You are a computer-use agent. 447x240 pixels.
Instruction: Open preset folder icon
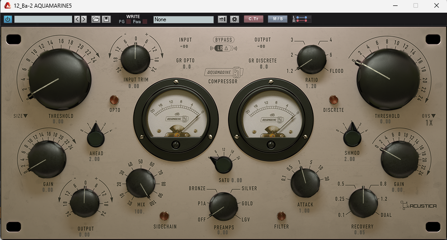click(x=96, y=19)
